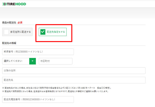The image size is (155, 107).
Task: Click the 配送先の情報 section heading
Action: [9, 43]
